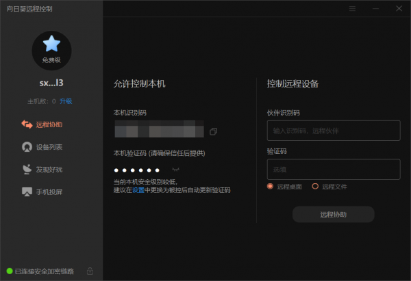Click the 手机投屏 screen cast icon
The height and width of the screenshot is (281, 411).
(27, 192)
